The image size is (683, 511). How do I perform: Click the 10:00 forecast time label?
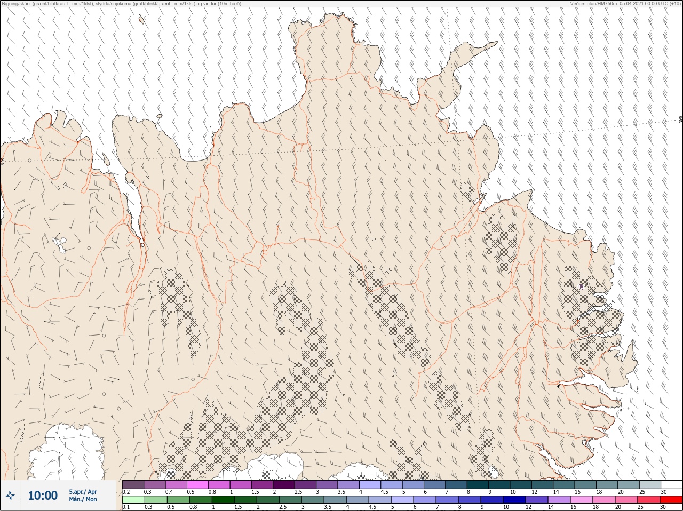pos(43,496)
